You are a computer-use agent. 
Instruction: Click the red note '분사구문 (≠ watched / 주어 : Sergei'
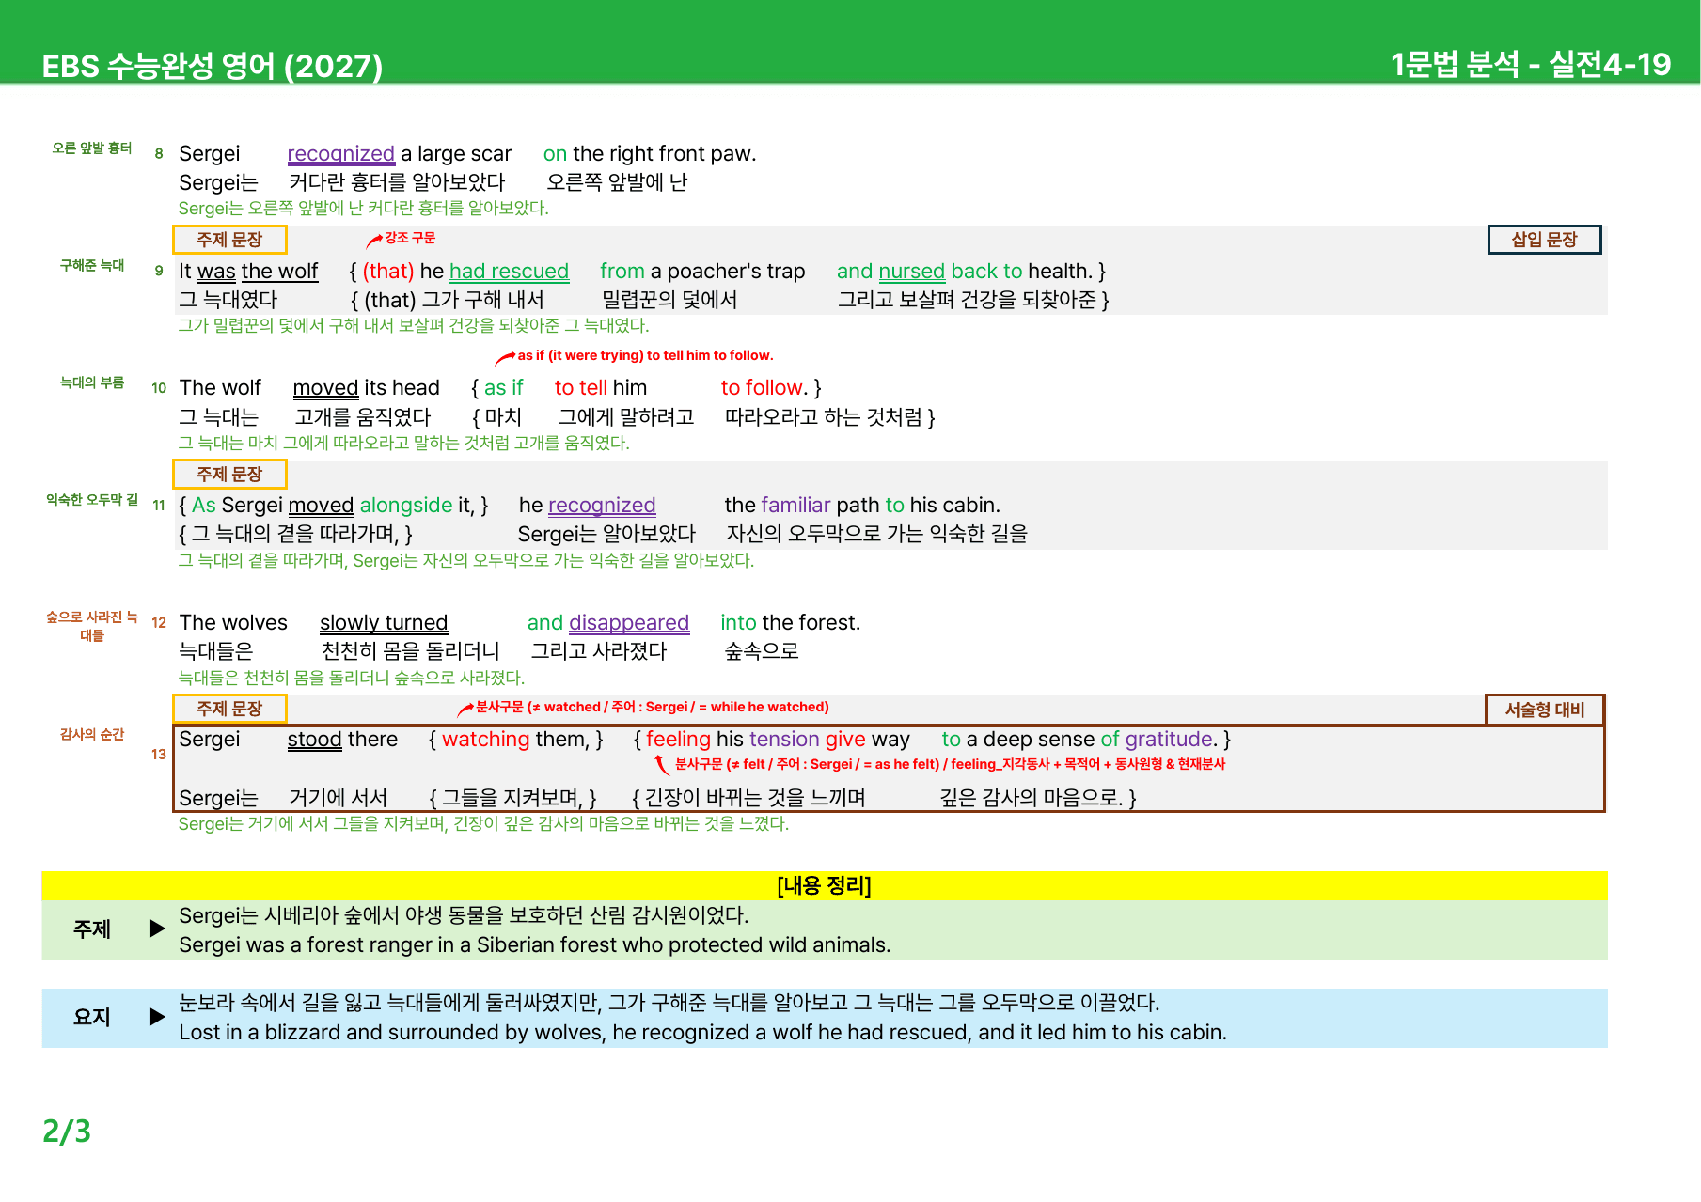[x=653, y=707]
